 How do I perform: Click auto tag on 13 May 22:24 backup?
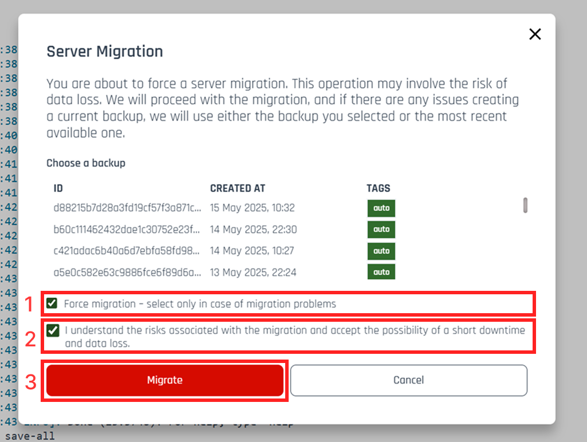tap(381, 272)
